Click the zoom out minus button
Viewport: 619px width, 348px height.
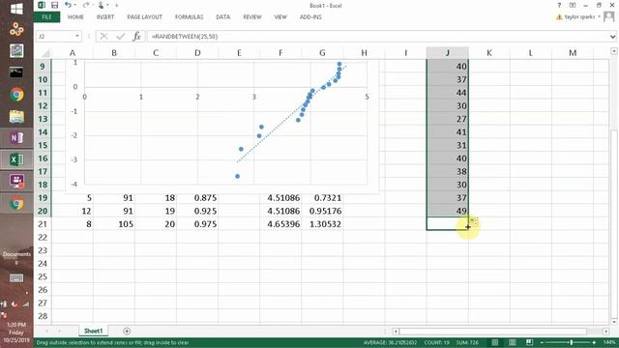[x=542, y=342]
